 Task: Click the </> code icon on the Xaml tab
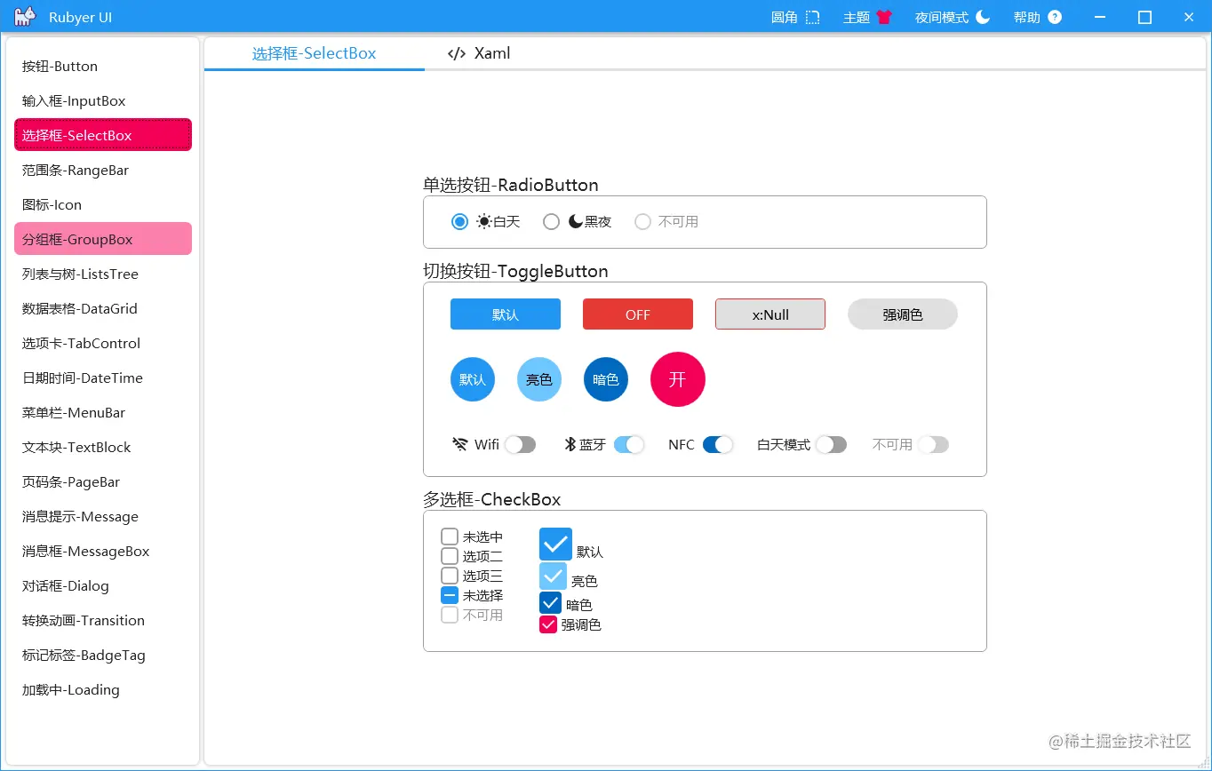point(456,53)
